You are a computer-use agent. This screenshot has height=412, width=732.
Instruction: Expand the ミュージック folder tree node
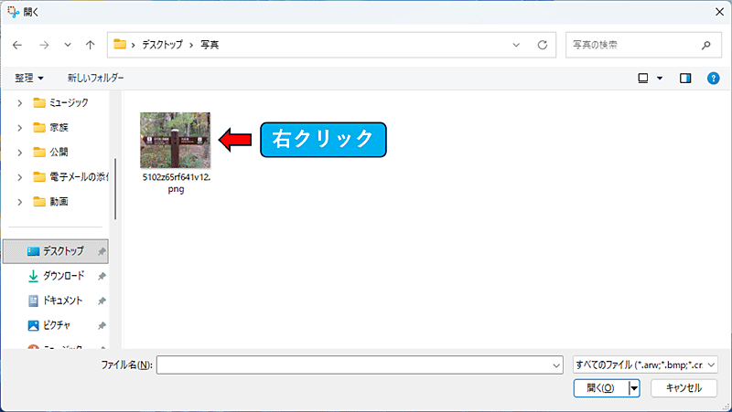19,102
